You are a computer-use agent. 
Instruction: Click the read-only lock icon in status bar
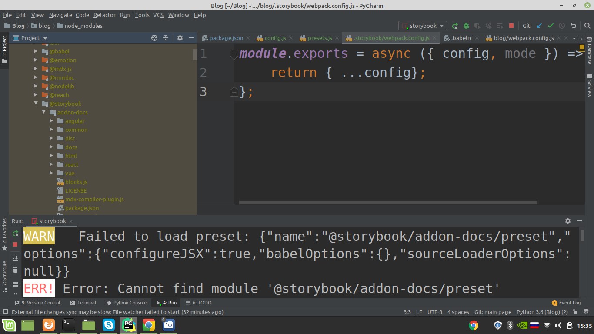coord(575,312)
